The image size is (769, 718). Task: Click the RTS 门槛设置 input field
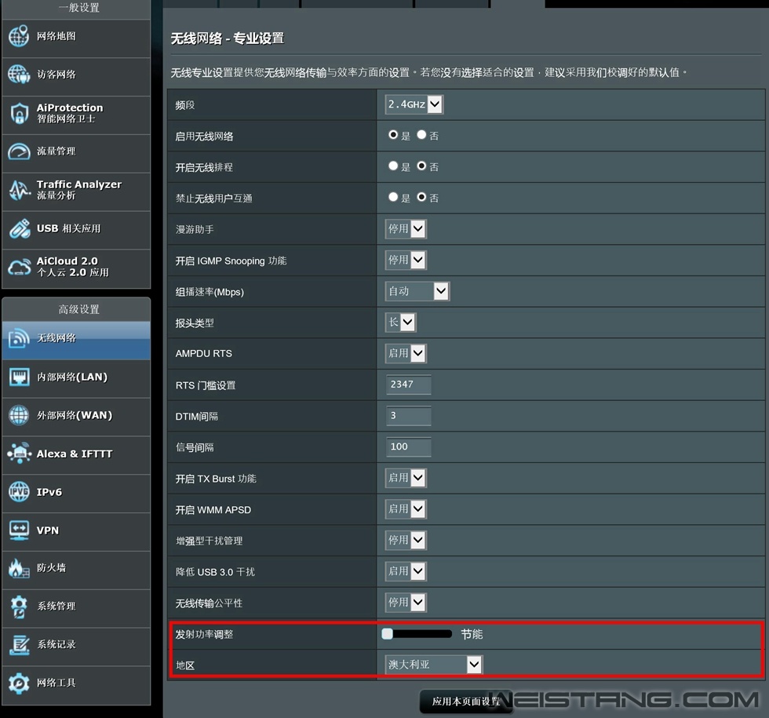pyautogui.click(x=408, y=385)
